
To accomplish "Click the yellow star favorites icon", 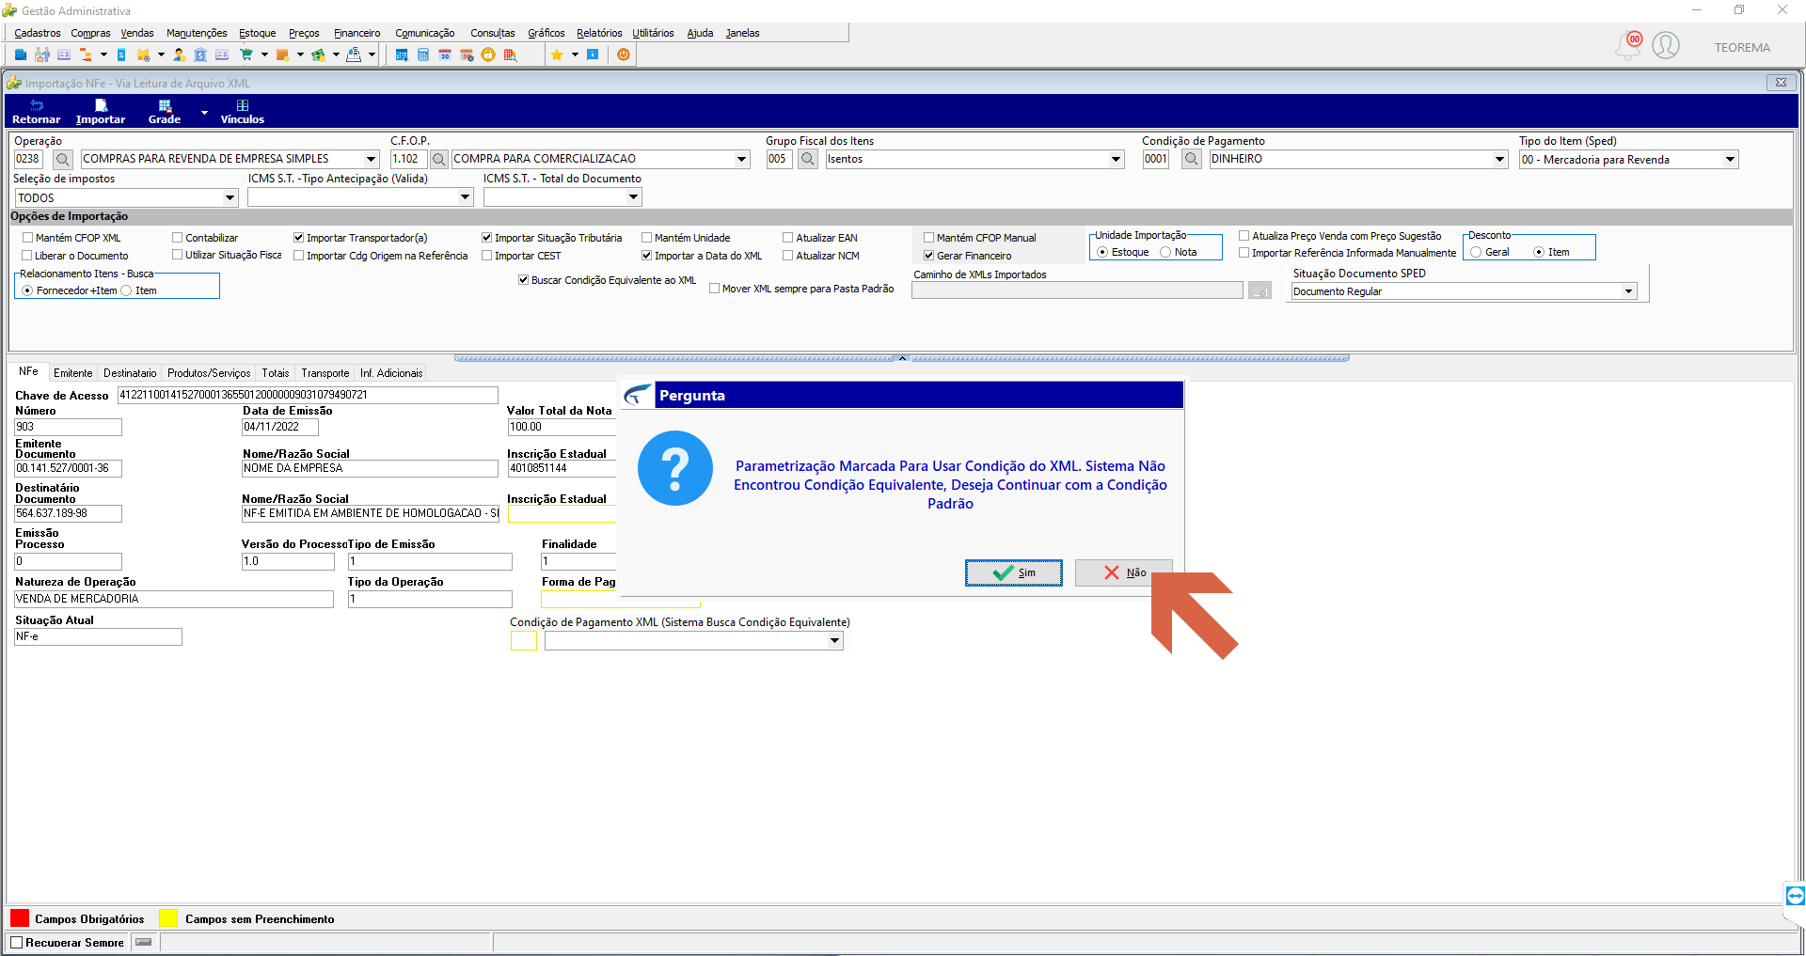I will 557,55.
